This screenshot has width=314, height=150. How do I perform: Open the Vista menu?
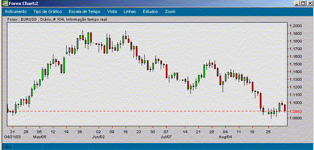(x=112, y=11)
